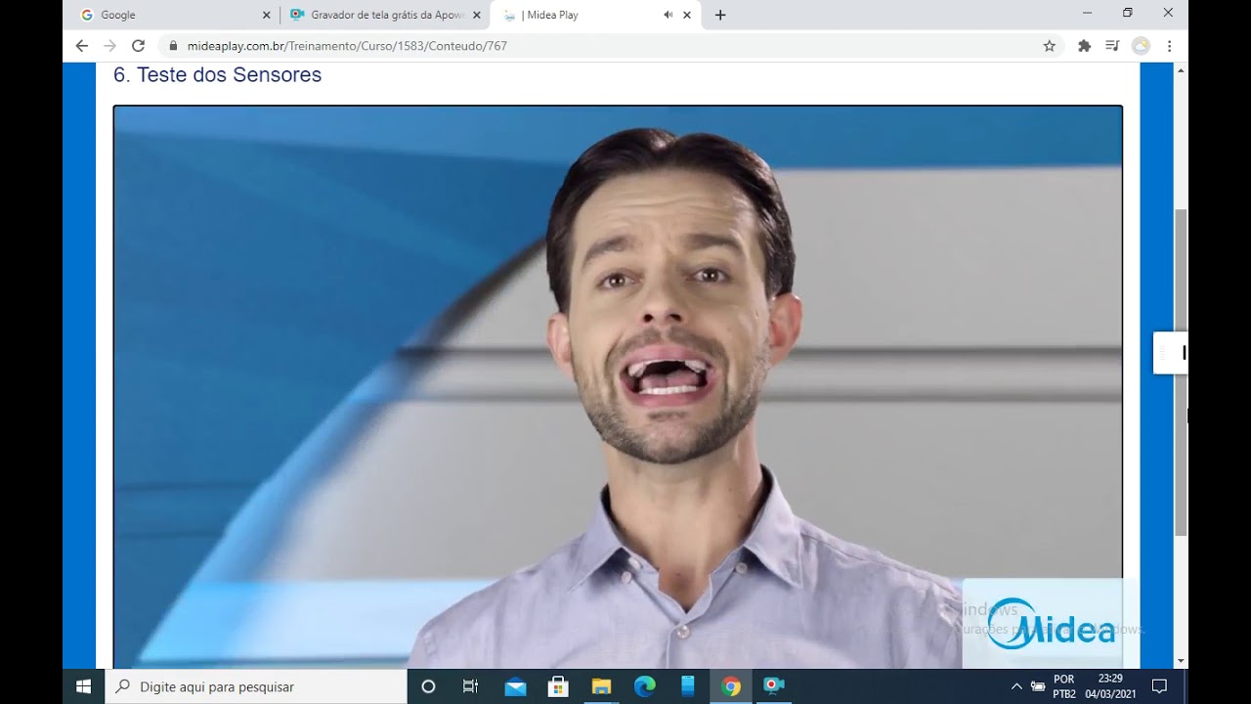Open Cortana from the taskbar circle icon
The width and height of the screenshot is (1251, 704).
click(x=428, y=686)
